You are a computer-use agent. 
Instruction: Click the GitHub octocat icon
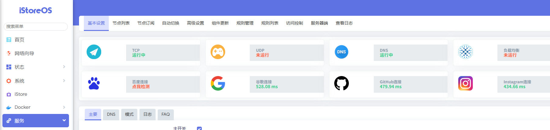(342, 83)
